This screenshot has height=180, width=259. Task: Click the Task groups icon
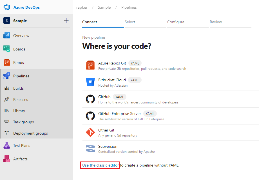point(6,122)
